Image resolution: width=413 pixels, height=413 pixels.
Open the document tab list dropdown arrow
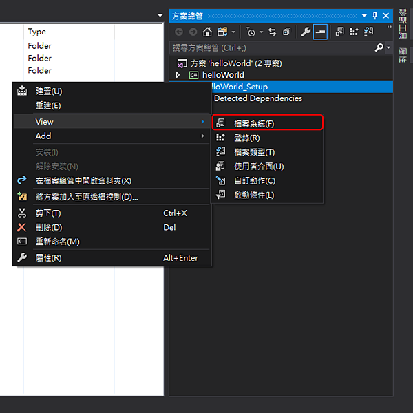tap(160, 16)
